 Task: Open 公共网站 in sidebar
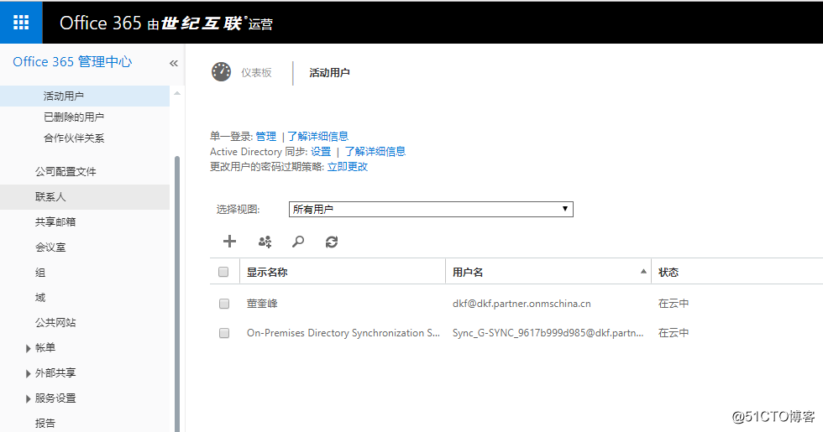click(x=55, y=322)
